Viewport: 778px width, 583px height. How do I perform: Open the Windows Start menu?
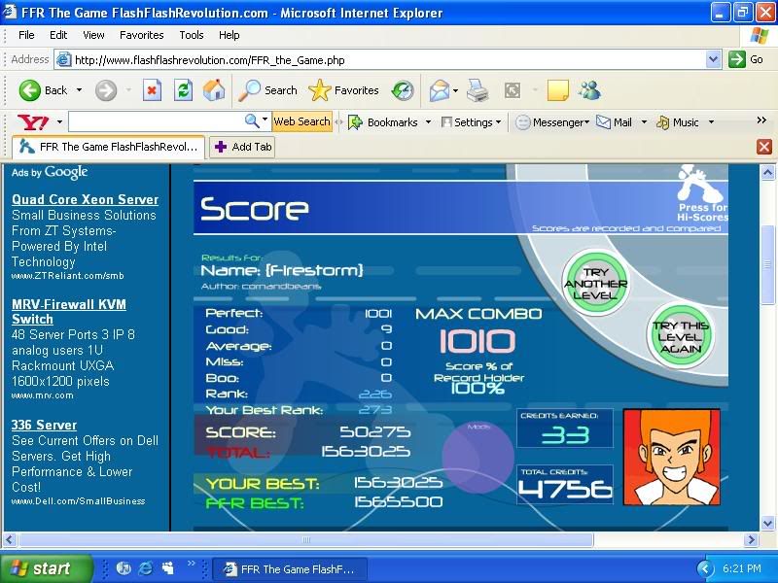pyautogui.click(x=46, y=568)
